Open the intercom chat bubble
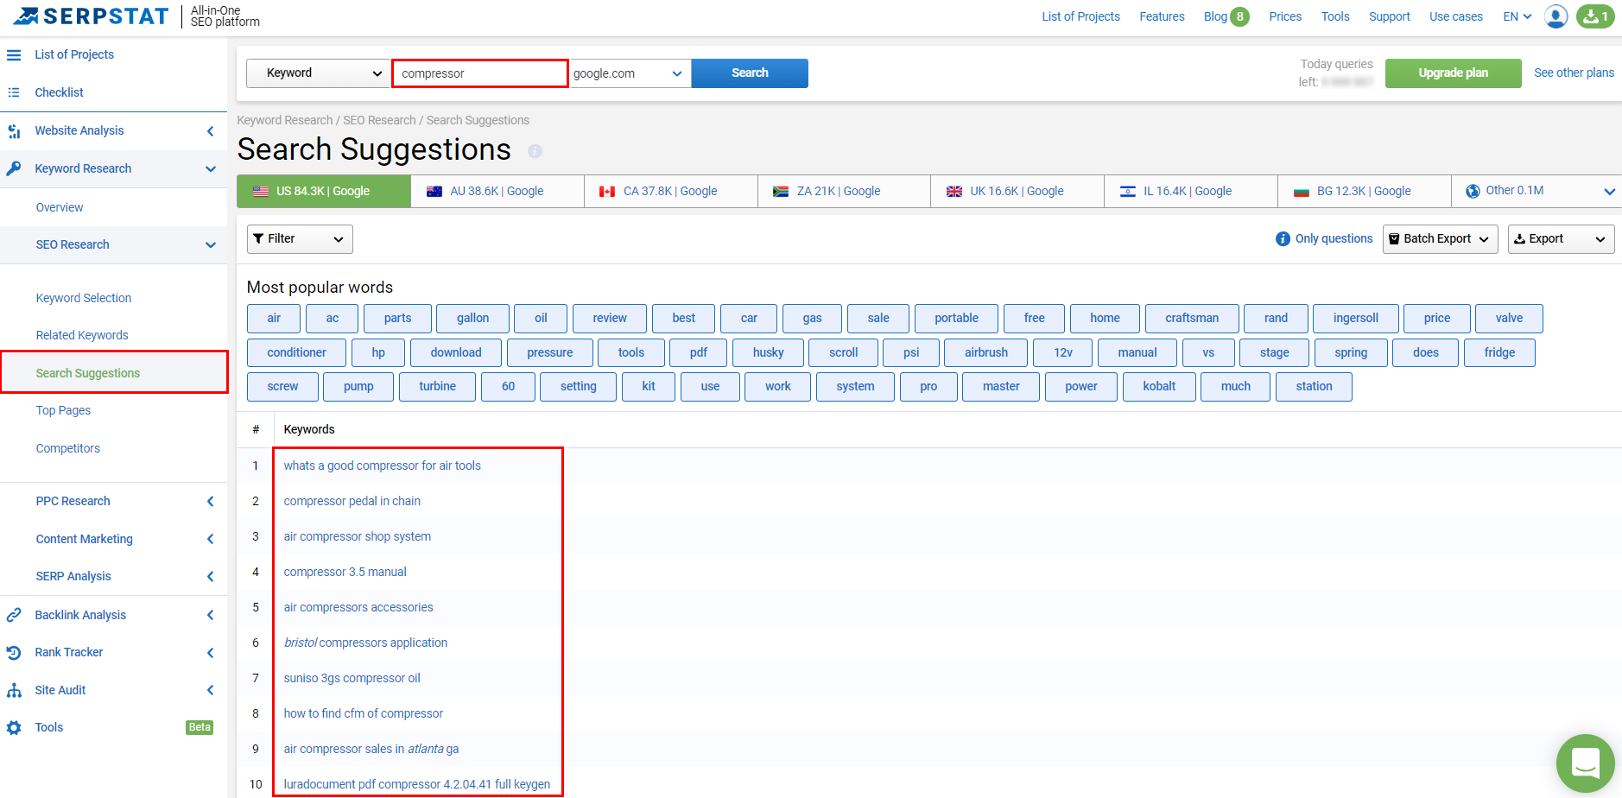This screenshot has width=1622, height=798. point(1585,763)
